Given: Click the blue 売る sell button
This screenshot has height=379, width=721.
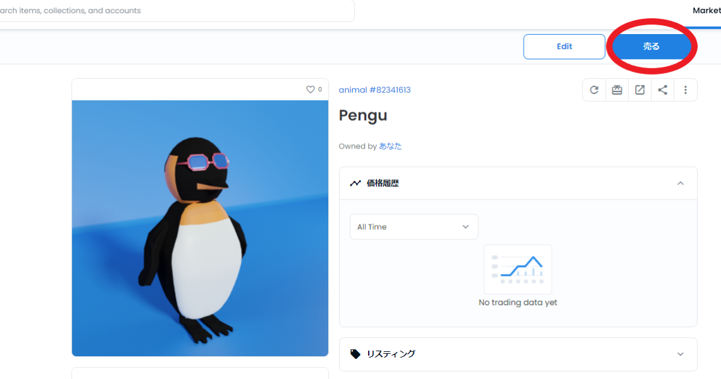Looking at the screenshot, I should (651, 46).
